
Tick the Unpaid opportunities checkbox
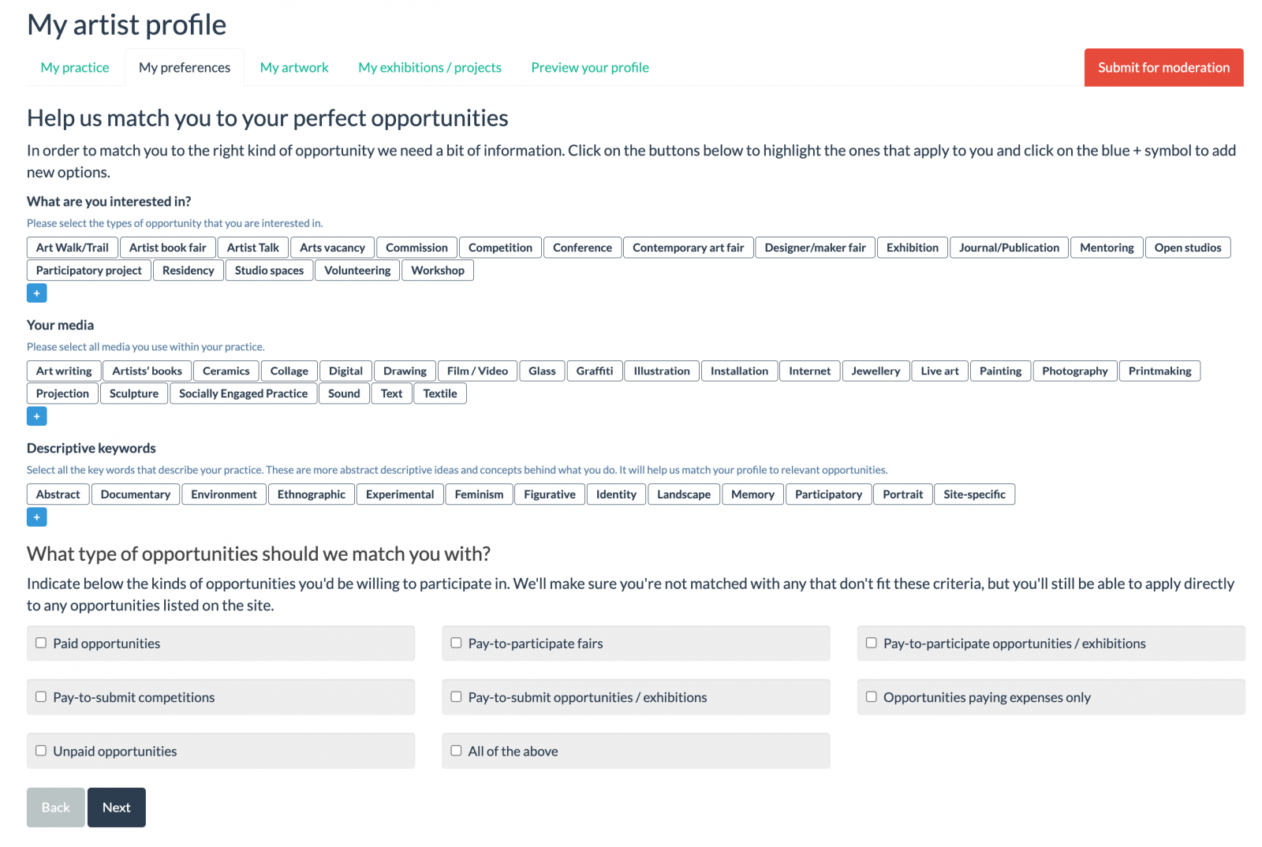pyautogui.click(x=41, y=751)
